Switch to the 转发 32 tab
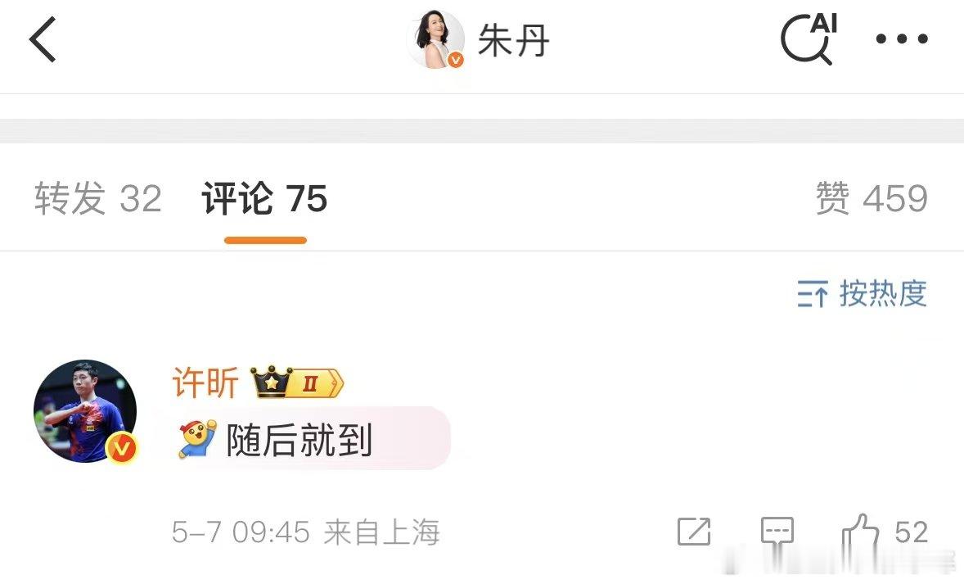964x584 pixels. 97,198
